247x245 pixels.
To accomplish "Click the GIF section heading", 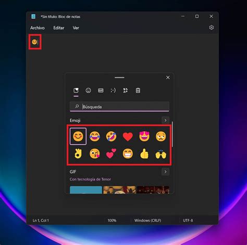I will (73, 172).
